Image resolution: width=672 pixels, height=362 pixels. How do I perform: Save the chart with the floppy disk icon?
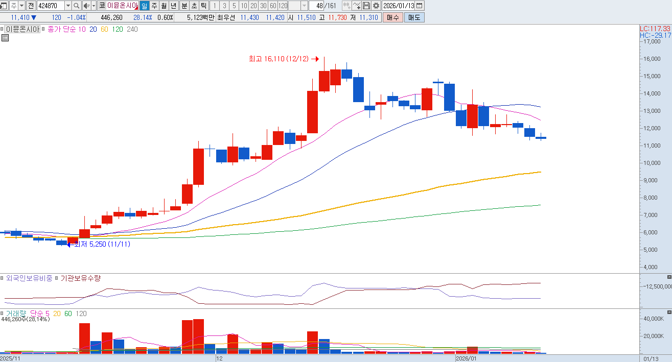pos(366,6)
